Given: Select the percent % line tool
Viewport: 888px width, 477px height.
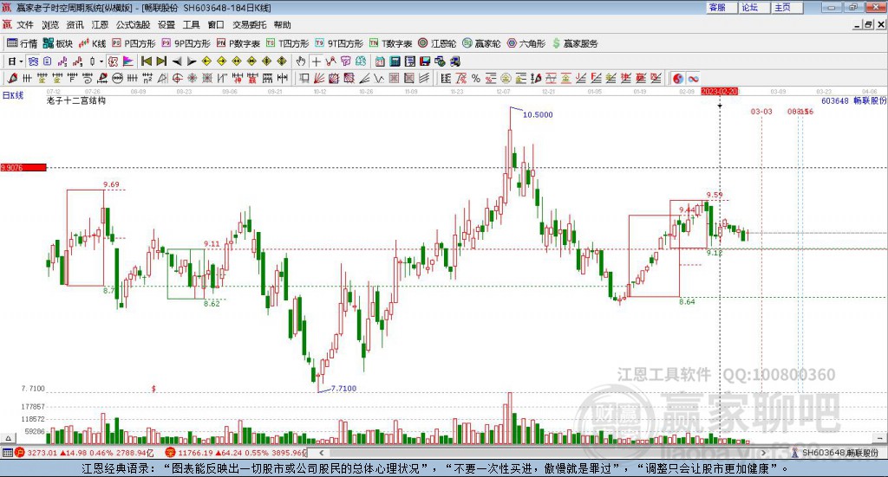Looking at the screenshot, I should click(x=476, y=79).
